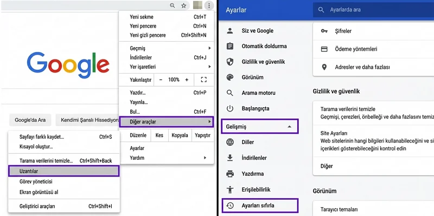Select Yayınla... menu item

pyautogui.click(x=167, y=102)
